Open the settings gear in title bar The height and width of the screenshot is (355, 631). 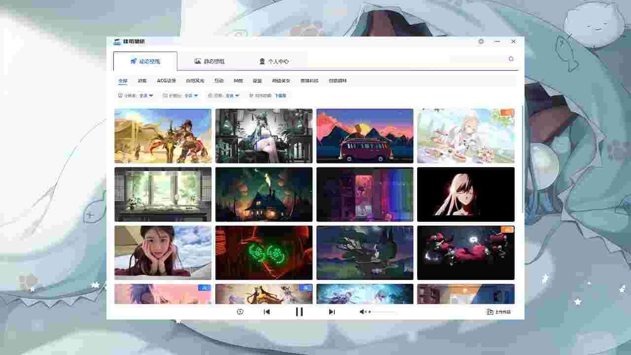tap(481, 41)
